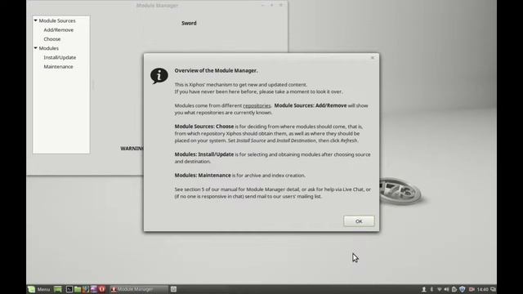523x294 pixels.
Task: Click the document tray icon beside volume
Action: coord(454,289)
